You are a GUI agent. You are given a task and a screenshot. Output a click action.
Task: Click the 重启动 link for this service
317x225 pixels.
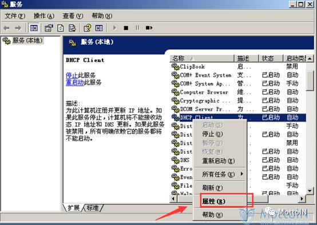click(x=74, y=82)
